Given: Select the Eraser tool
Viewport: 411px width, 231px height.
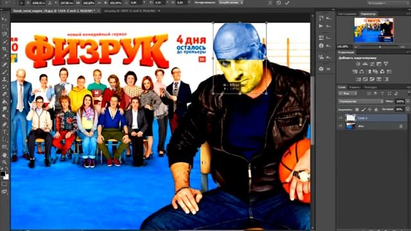Looking at the screenshot, I should tap(4, 94).
